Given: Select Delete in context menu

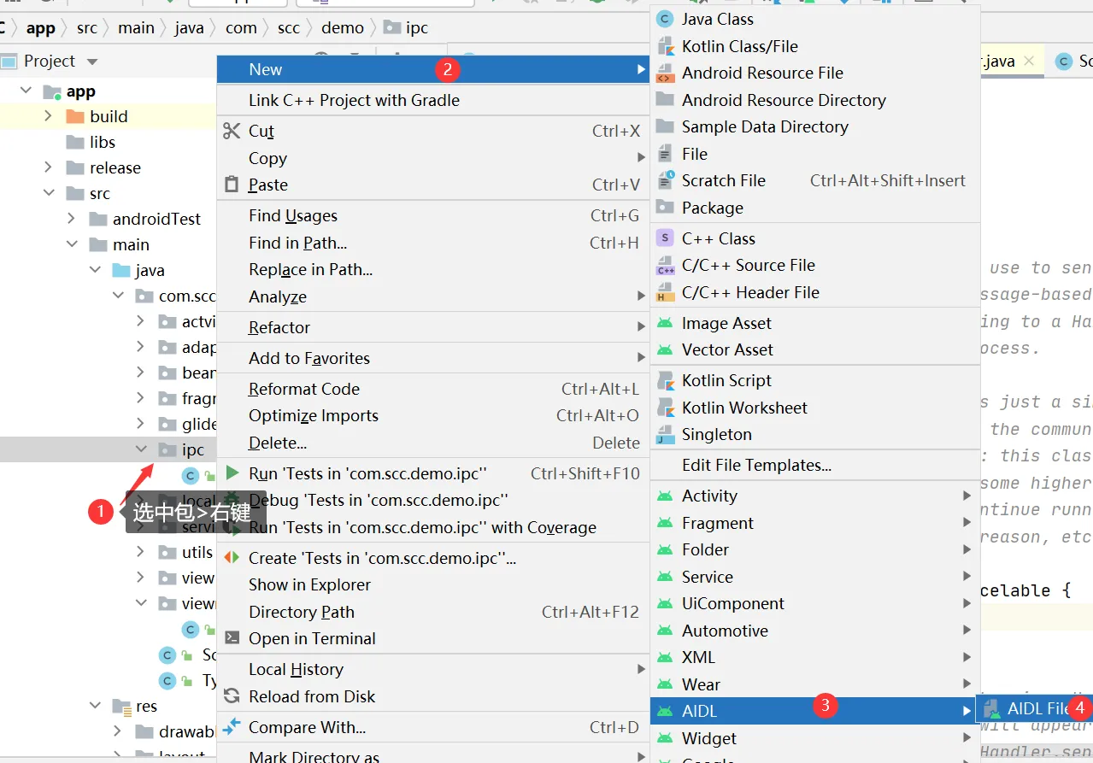Looking at the screenshot, I should tap(433, 443).
